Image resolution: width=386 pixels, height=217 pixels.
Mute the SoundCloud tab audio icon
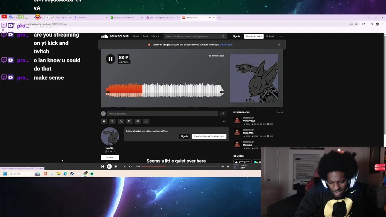click(210, 17)
